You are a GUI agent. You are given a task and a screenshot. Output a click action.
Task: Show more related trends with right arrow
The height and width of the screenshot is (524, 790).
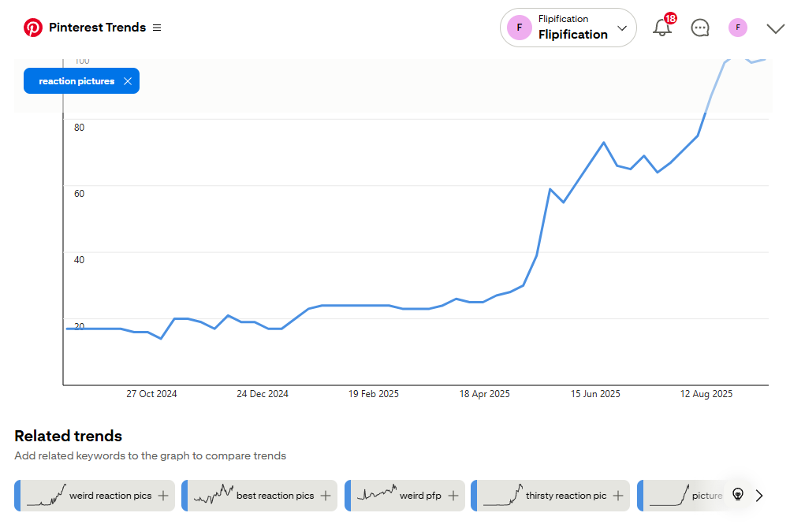pyautogui.click(x=760, y=496)
